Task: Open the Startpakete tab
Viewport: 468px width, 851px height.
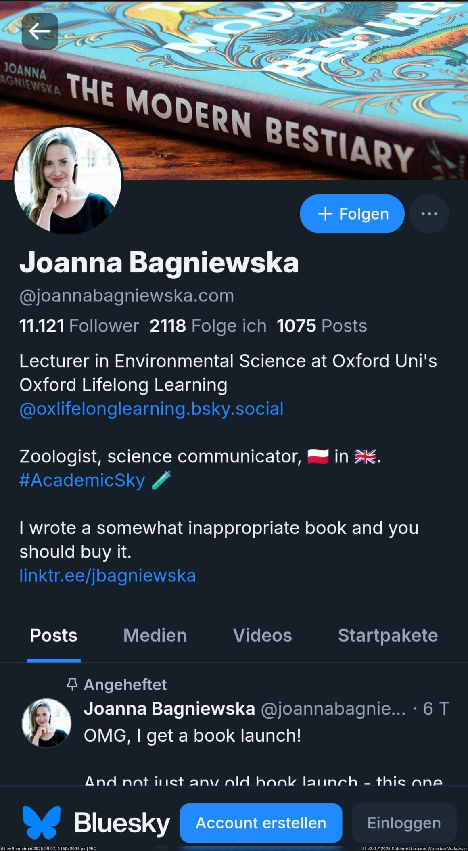Action: [387, 636]
